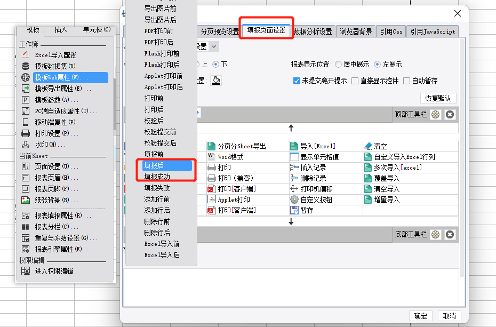Select 覆盖导入 in the button list
The width and height of the screenshot is (496, 327).
coord(387,178)
